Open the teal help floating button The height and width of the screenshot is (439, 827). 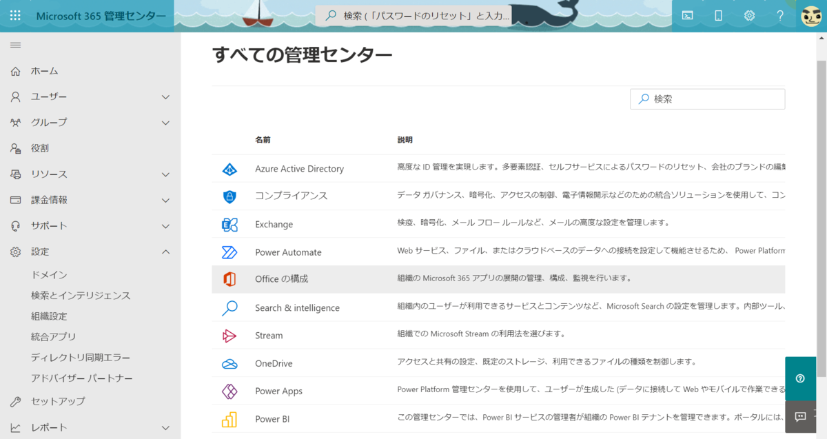[800, 378]
